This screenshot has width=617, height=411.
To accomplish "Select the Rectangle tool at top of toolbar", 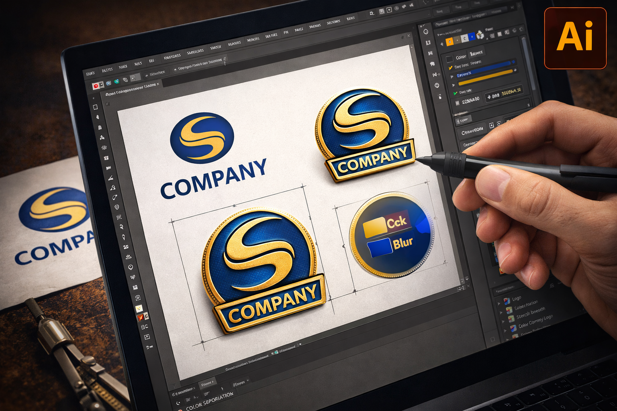I will click(x=96, y=108).
